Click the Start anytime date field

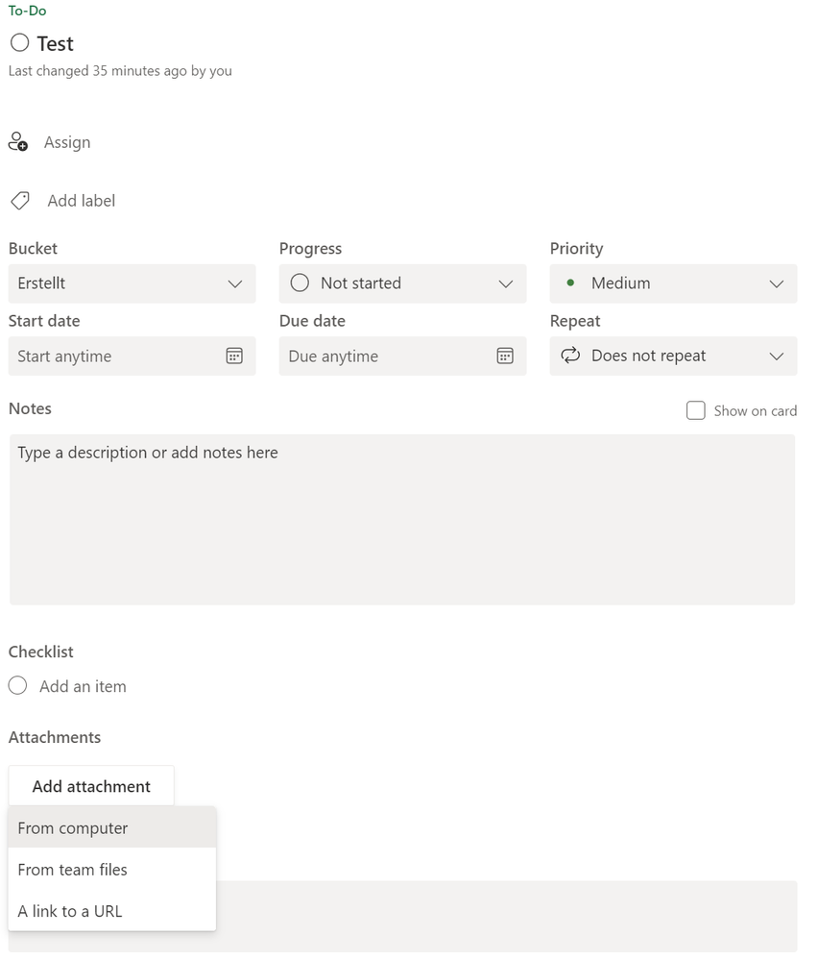tap(132, 356)
